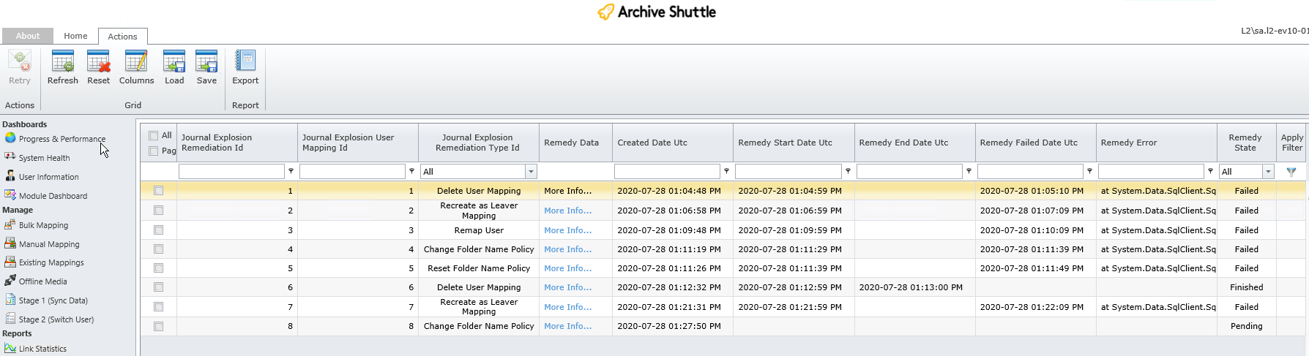The image size is (1309, 356).
Task: Sort by Remedy Start Date Utc header
Action: (x=785, y=143)
